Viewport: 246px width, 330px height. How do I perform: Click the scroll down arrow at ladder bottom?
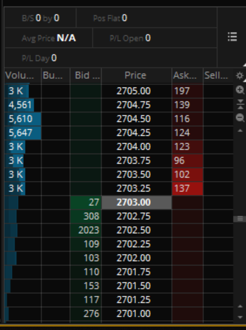coord(240,317)
